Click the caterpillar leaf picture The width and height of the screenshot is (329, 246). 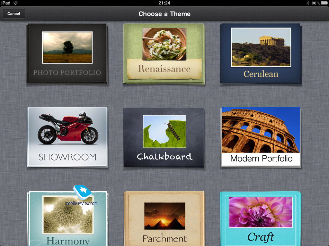[x=164, y=132]
